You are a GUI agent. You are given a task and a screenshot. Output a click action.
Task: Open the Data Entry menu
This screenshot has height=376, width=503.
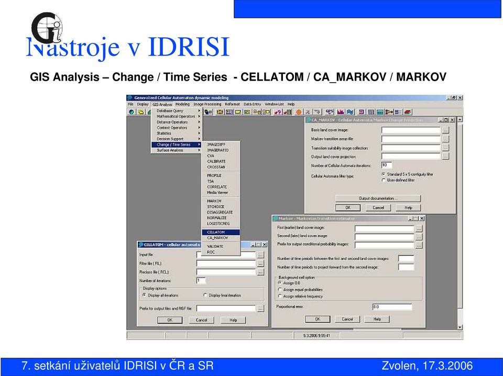(252, 104)
